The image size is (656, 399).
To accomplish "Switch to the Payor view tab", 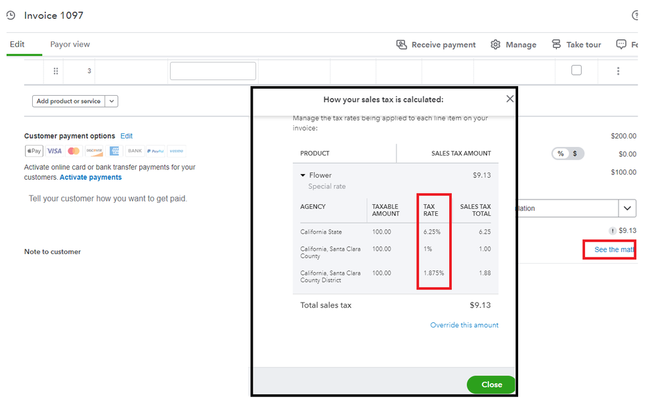I will (70, 45).
